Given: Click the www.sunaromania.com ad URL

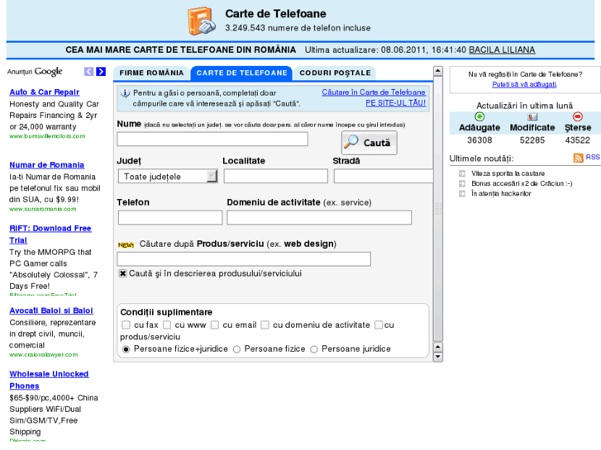Looking at the screenshot, I should pos(43,209).
